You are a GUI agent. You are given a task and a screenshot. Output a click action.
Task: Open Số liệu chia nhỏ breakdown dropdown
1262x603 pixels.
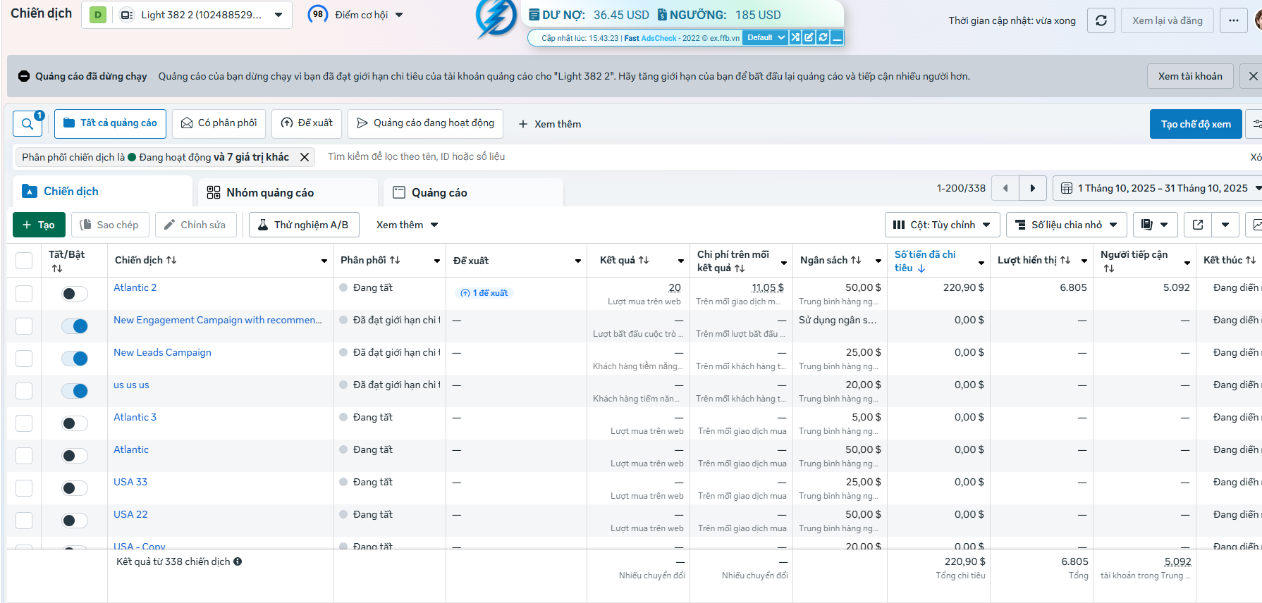[1066, 225]
